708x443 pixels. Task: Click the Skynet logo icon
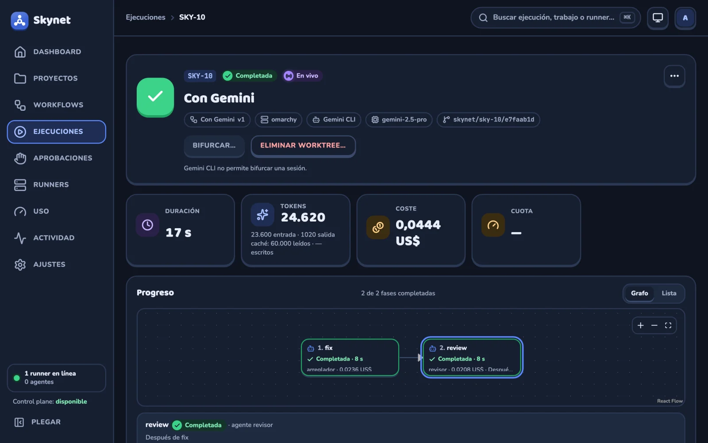click(x=19, y=20)
